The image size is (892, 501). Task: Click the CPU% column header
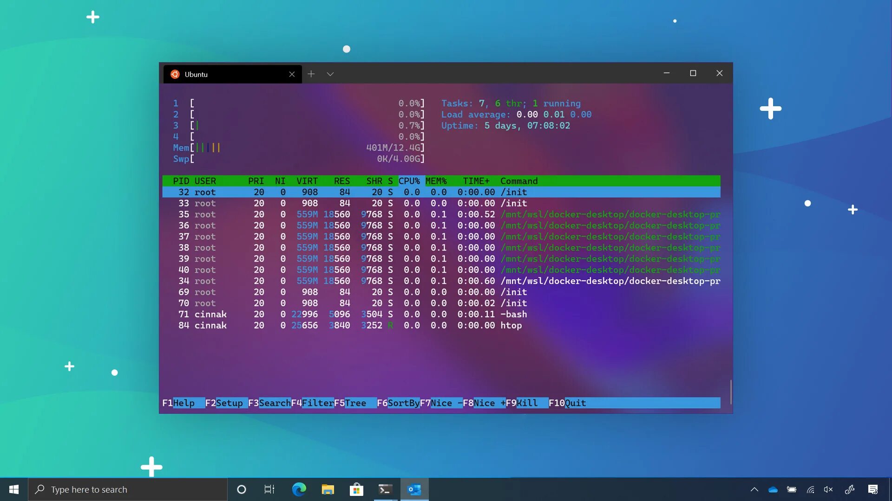409,181
